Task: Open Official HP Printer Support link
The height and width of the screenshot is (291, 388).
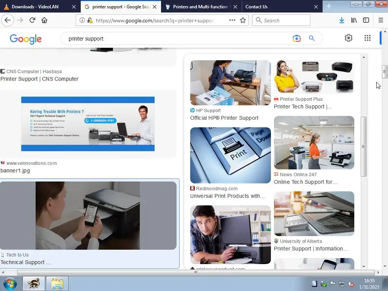Action: 224,118
